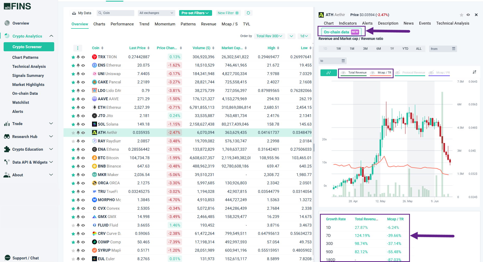This screenshot has width=483, height=262.
Task: Hide the Mcap / TR series
Action: (x=373, y=73)
